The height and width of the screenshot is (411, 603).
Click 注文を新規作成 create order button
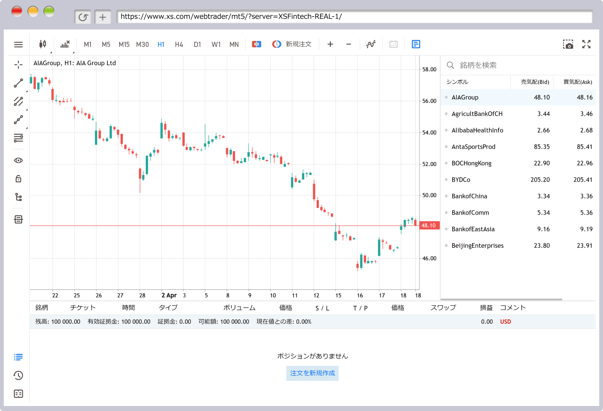coord(312,373)
